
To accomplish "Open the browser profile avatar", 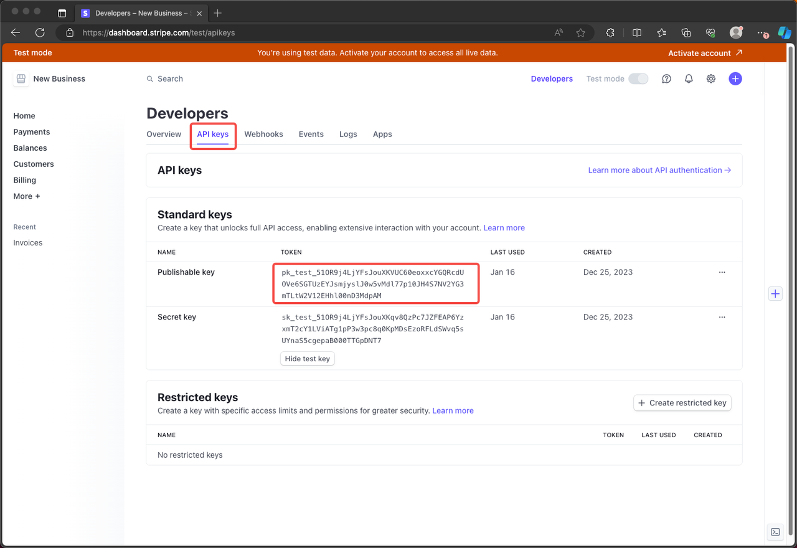I will (x=736, y=33).
